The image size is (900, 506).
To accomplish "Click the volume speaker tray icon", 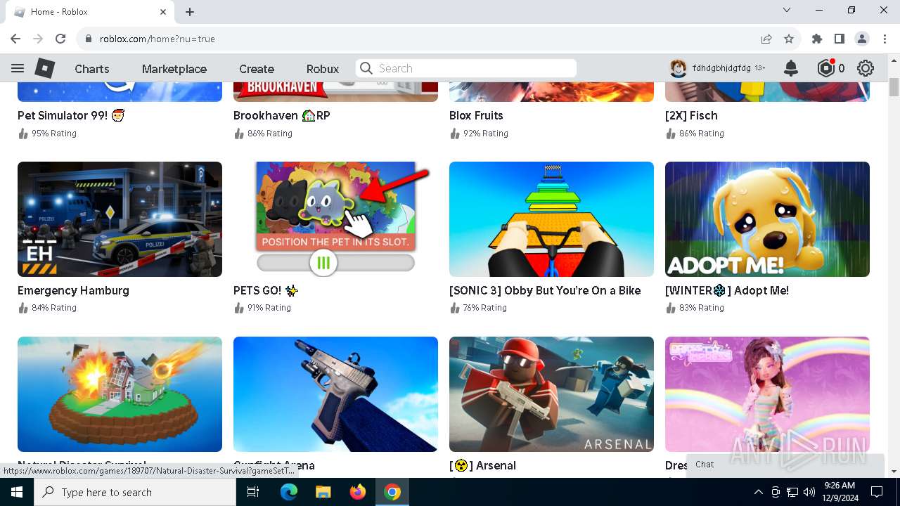I will pyautogui.click(x=809, y=492).
